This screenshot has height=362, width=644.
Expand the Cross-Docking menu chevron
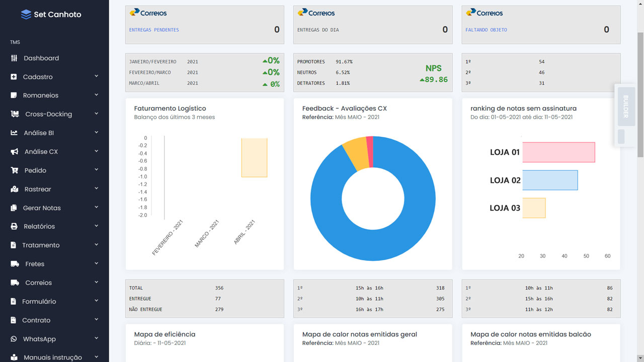pyautogui.click(x=96, y=114)
